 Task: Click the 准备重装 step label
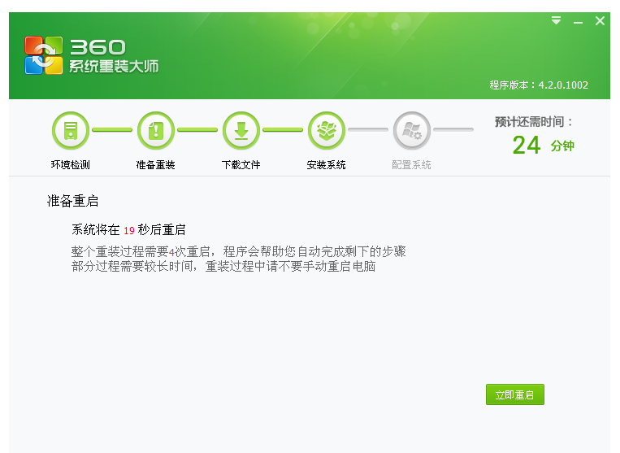(x=156, y=165)
